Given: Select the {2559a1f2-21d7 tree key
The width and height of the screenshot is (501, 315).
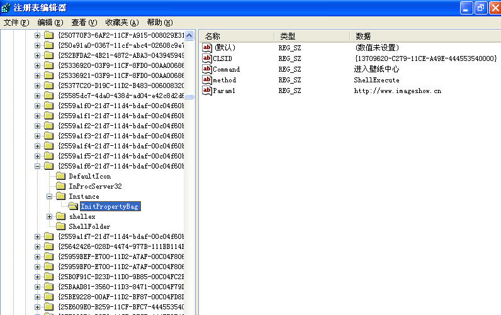Looking at the screenshot, I should pyautogui.click(x=121, y=126).
